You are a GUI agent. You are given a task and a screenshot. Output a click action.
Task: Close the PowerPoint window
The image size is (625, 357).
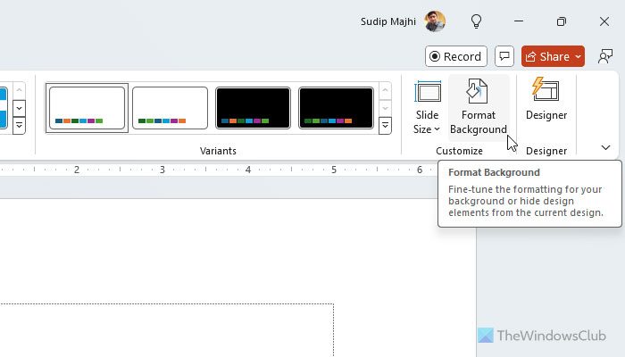point(604,21)
